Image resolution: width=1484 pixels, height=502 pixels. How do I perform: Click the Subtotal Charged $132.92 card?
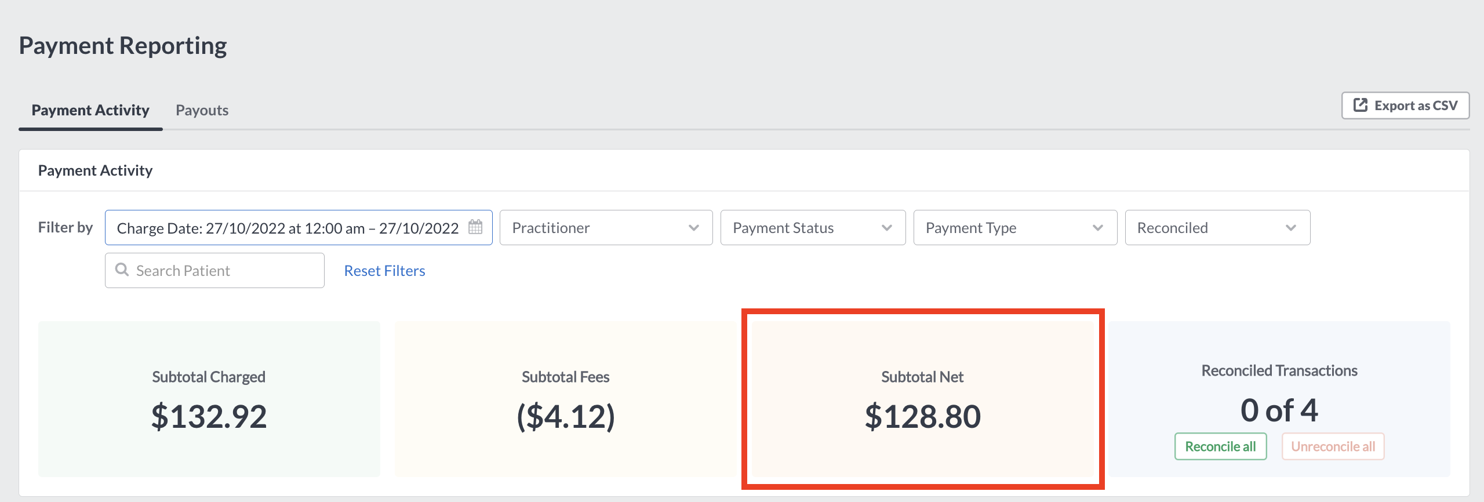[209, 399]
